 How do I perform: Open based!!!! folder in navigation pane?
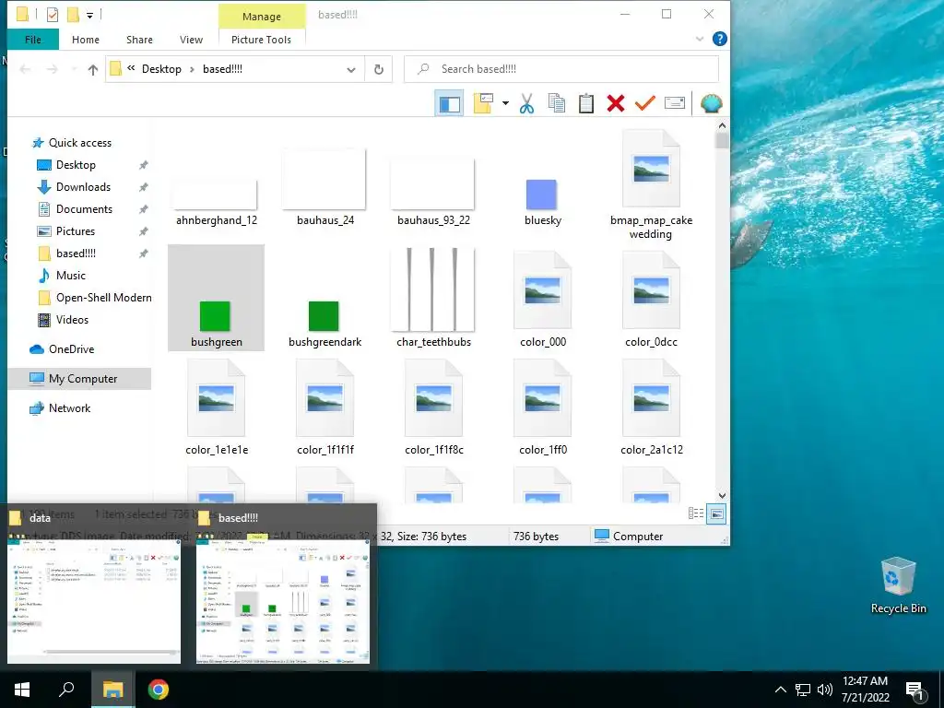coord(76,254)
